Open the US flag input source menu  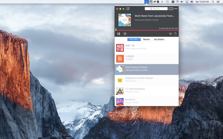click(192, 2)
